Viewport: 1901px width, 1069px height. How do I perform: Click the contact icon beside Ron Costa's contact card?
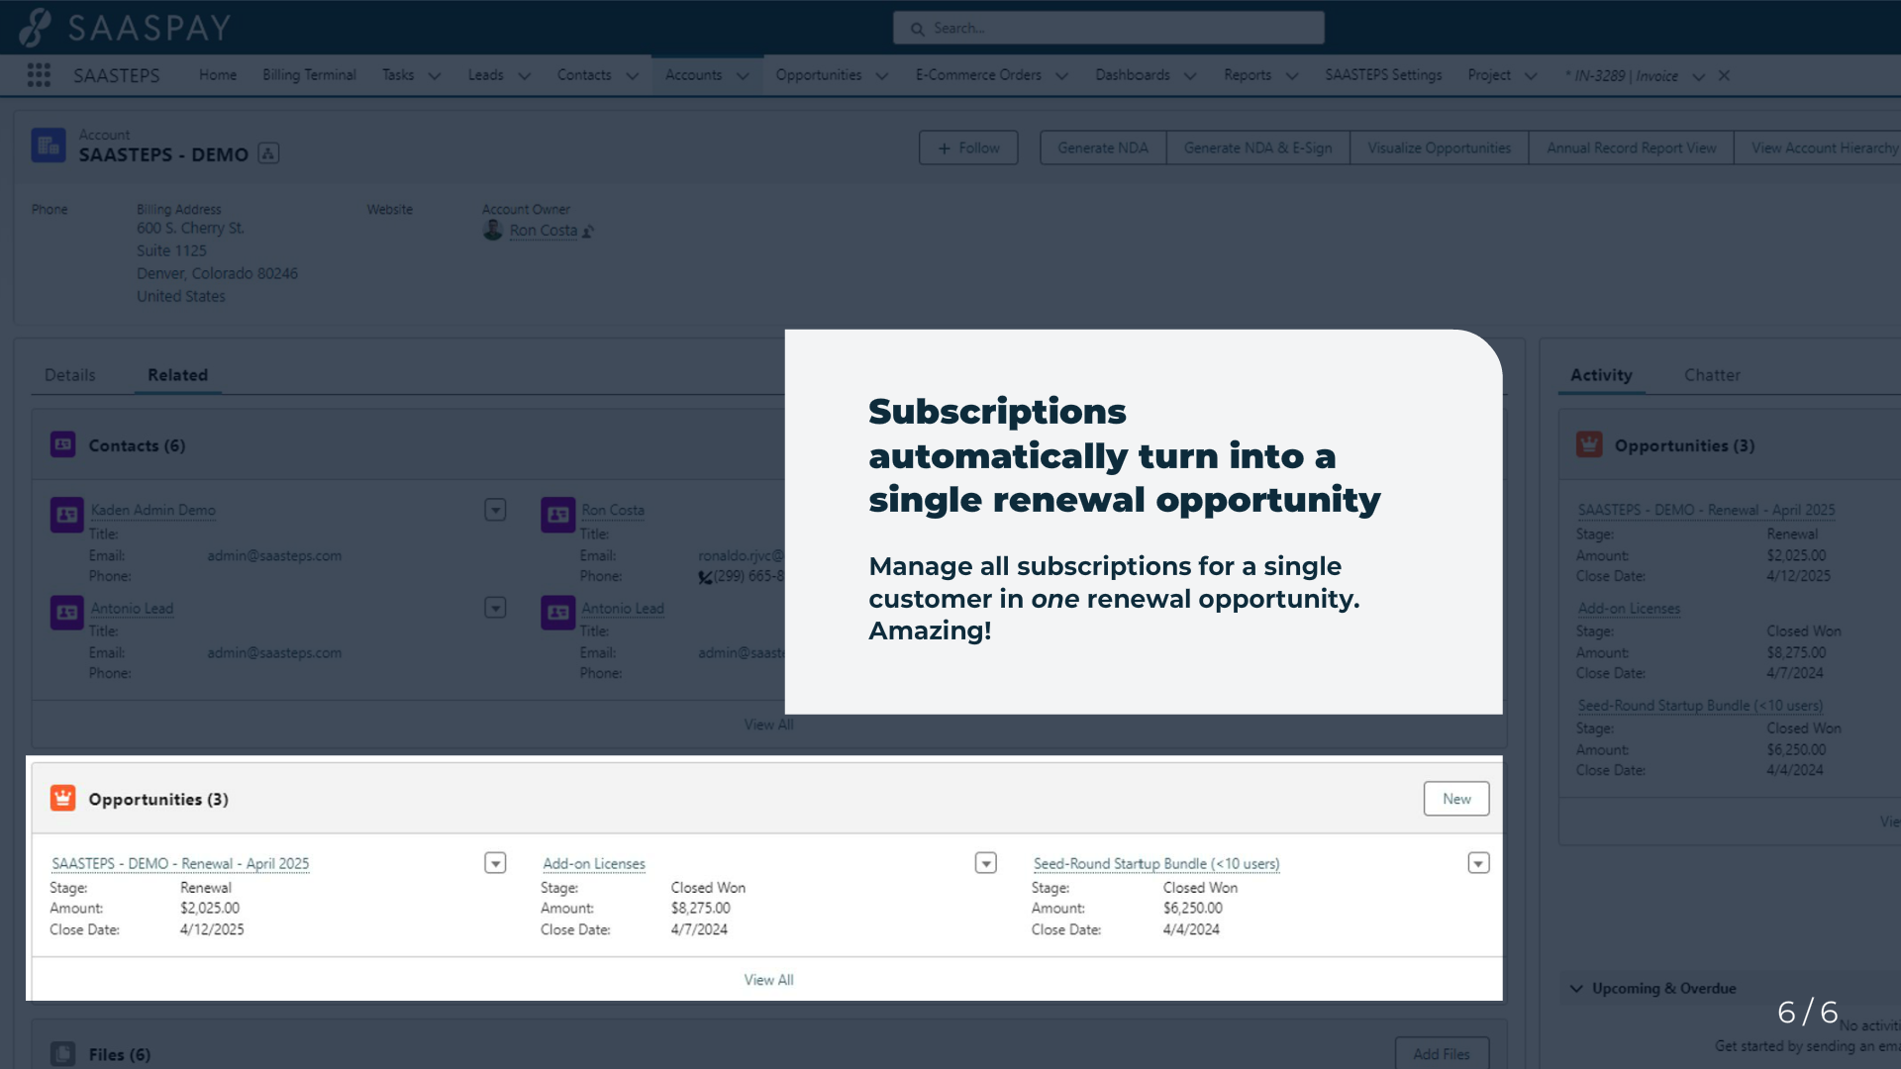tap(558, 515)
